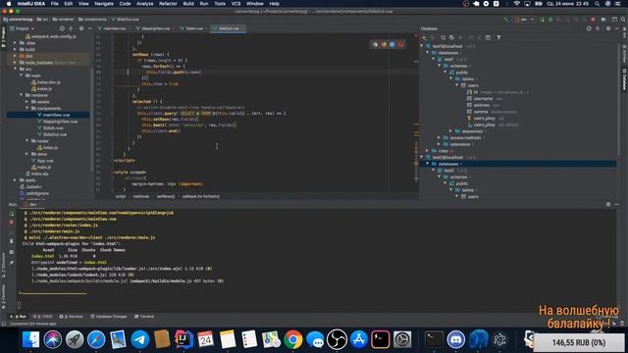
Task: Click the add data source plus icon
Action: click(x=425, y=37)
